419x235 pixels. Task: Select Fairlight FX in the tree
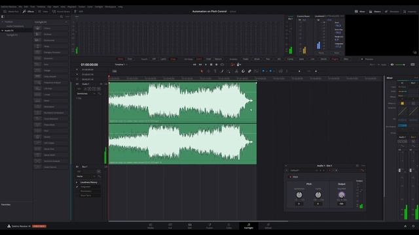click(x=12, y=35)
